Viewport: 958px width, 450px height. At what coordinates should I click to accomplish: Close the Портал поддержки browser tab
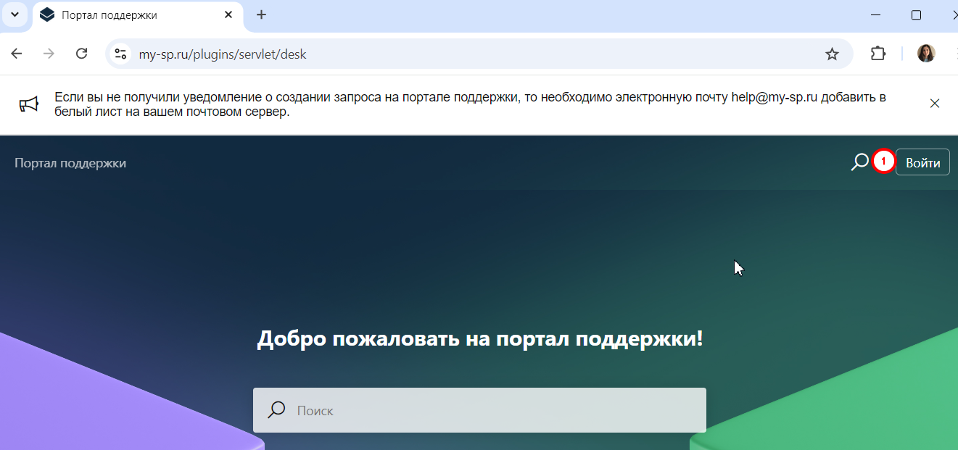(228, 14)
